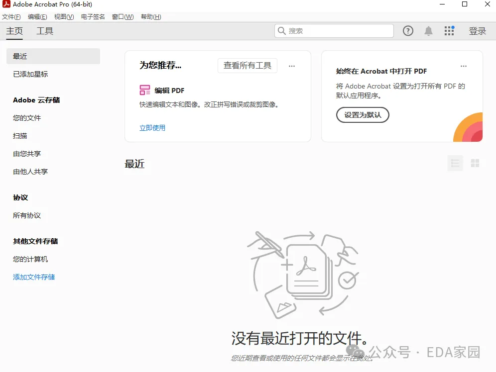Open the help question mark icon
496x372 pixels.
click(x=408, y=31)
